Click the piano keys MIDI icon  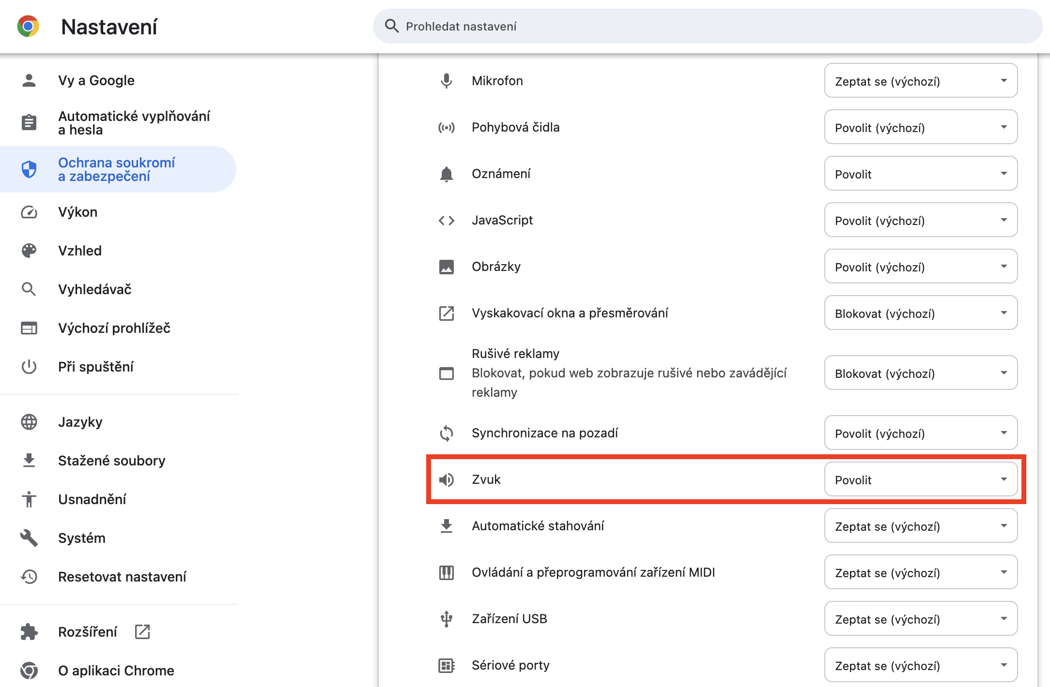[446, 572]
